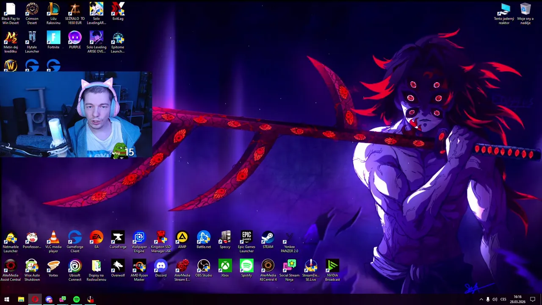542x305 pixels.
Task: Select the Xbox desktop icon
Action: (x=225, y=268)
